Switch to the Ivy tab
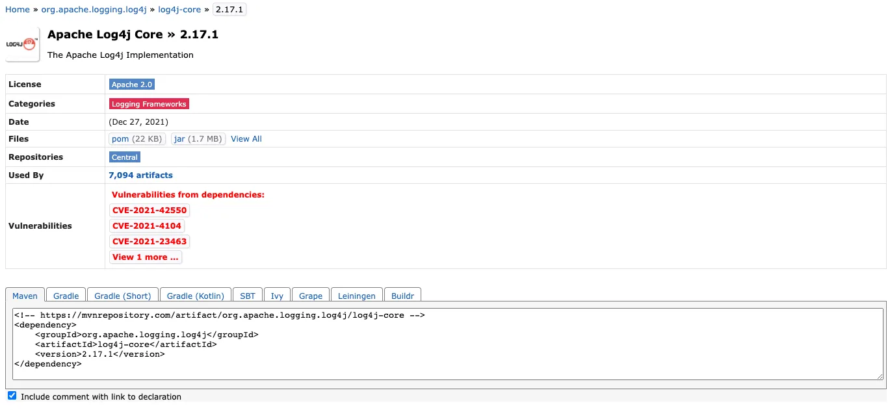 tap(277, 296)
